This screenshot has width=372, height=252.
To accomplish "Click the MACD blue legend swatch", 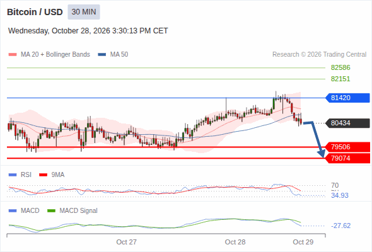I will coord(13,211).
